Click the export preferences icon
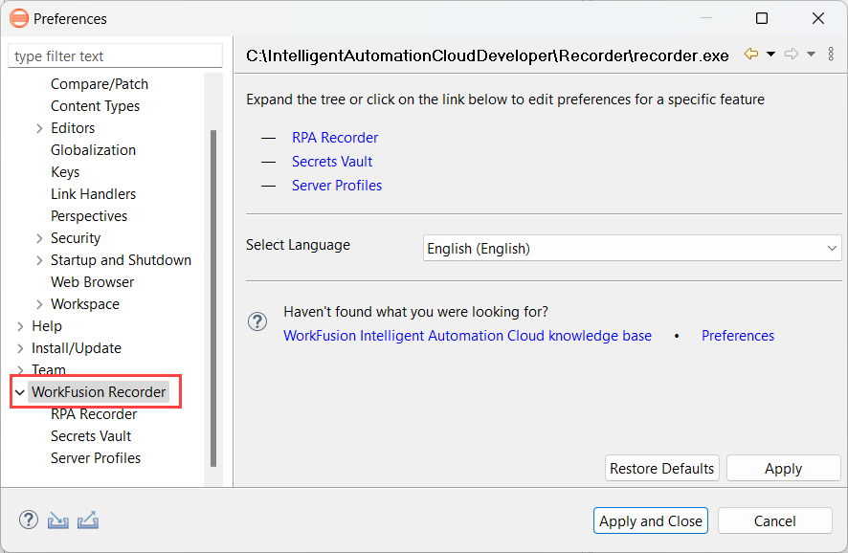 coord(88,520)
